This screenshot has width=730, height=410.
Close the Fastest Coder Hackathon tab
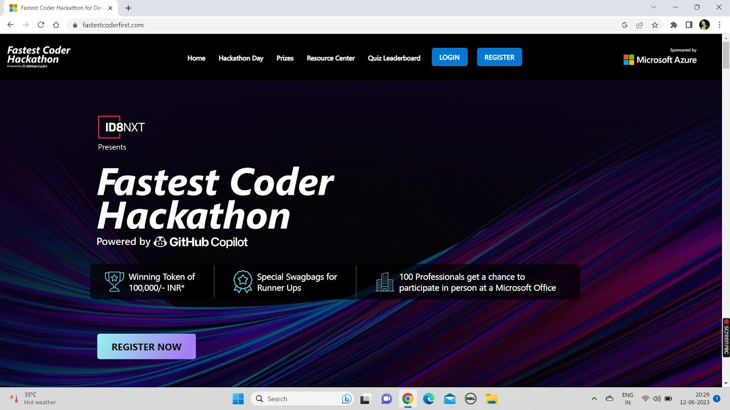click(x=111, y=8)
